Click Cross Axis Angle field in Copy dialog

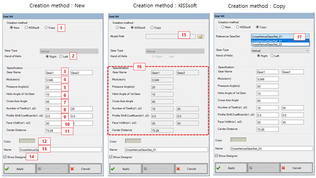click(x=268, y=101)
